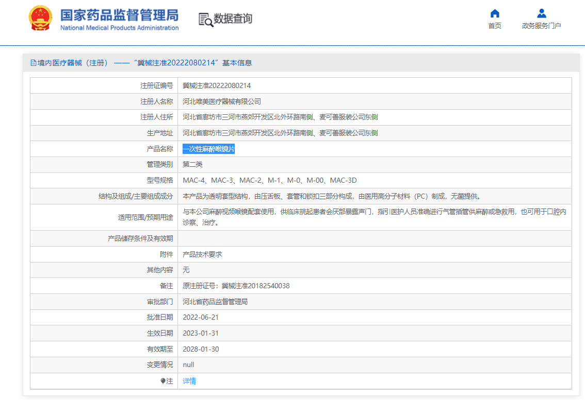Screen dimensions: 585x400
Task: Select the highlighted product name 一次性麻醉喉镜片
Action: coord(209,148)
